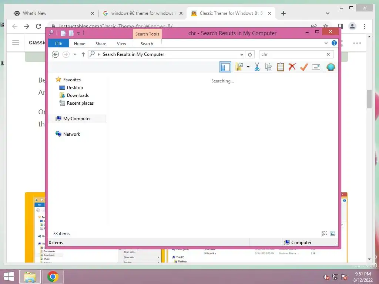Click the quick access properties icon
Screen dimensions: 379x284
point(63,33)
